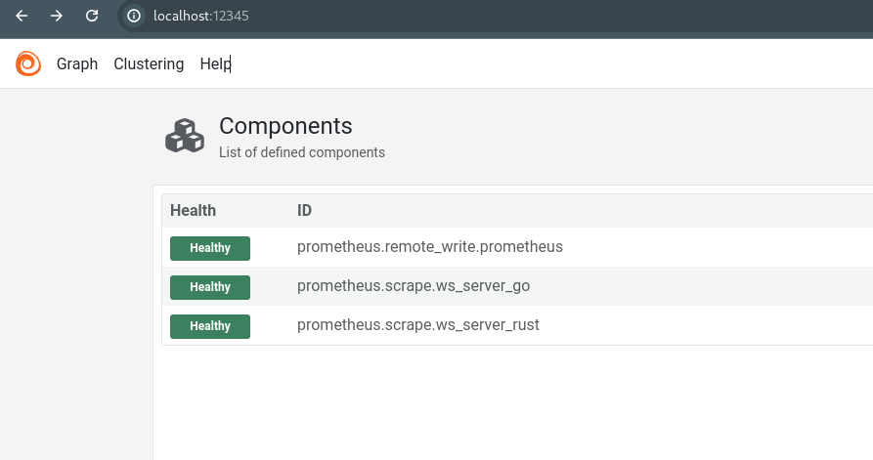Click the ID column header

304,210
